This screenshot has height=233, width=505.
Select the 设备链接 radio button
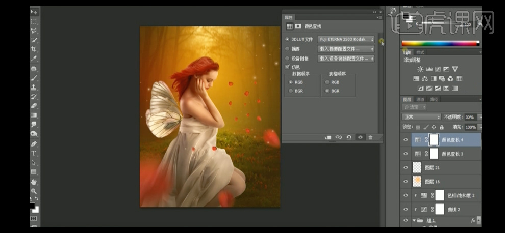(287, 59)
